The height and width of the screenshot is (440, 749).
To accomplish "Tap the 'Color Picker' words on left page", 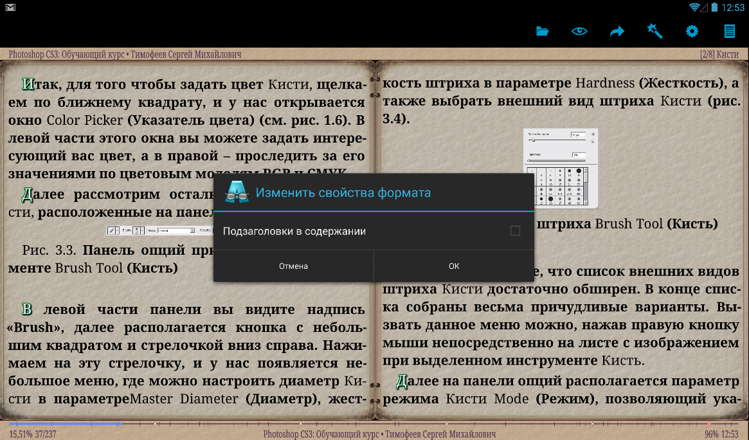I will pyautogui.click(x=85, y=120).
